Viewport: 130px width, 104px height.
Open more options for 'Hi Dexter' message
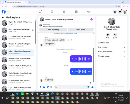74,40
